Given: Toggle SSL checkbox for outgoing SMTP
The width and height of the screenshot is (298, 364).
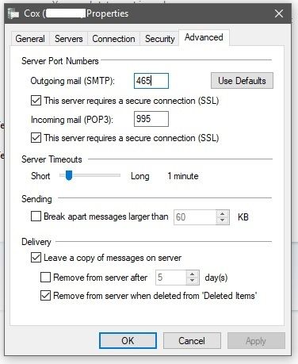Looking at the screenshot, I should pyautogui.click(x=36, y=101).
